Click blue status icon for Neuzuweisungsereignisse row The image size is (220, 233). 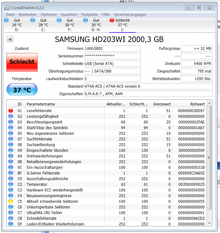(11, 196)
